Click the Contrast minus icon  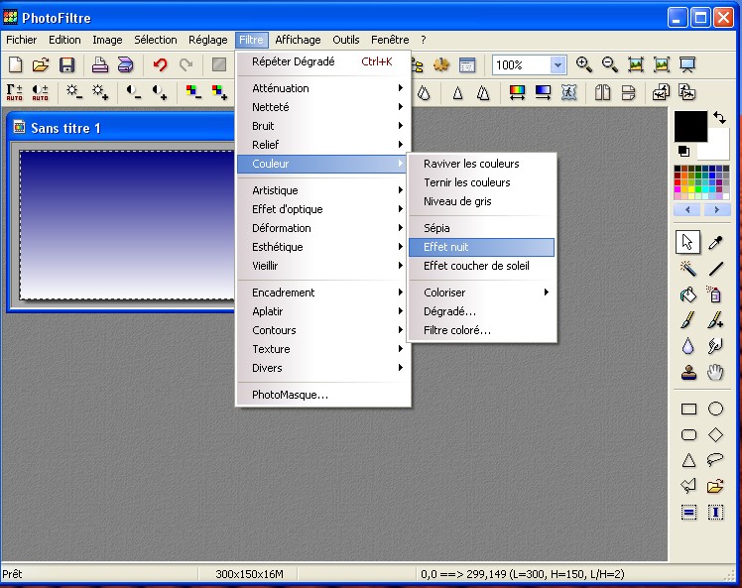point(134,92)
